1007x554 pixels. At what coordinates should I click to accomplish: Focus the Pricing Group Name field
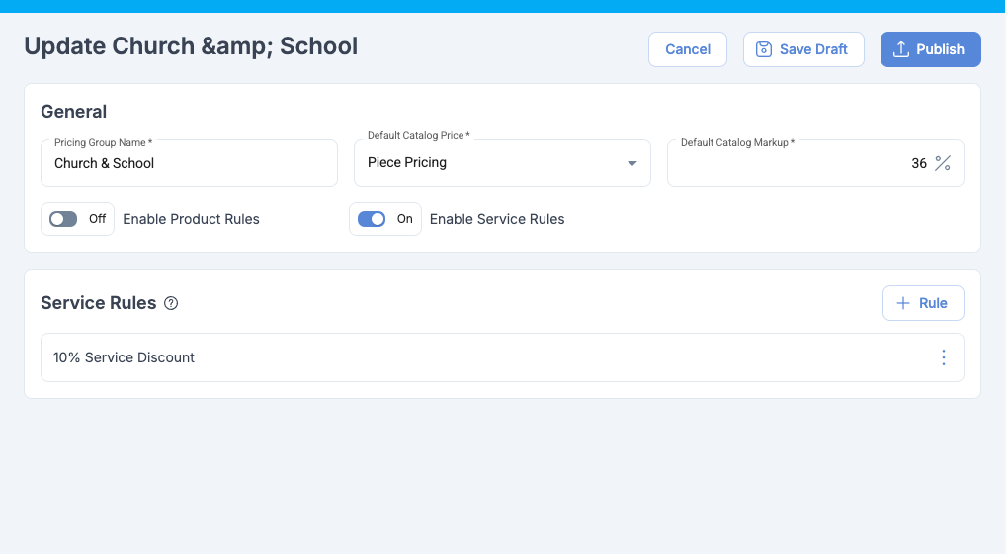[x=189, y=163]
